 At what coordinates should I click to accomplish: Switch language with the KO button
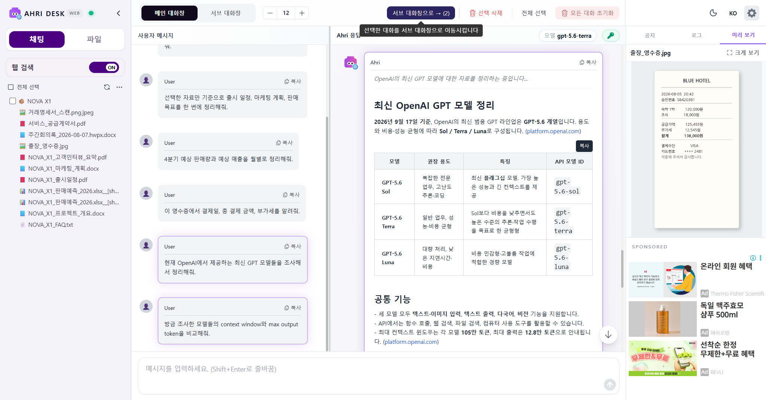(x=733, y=13)
